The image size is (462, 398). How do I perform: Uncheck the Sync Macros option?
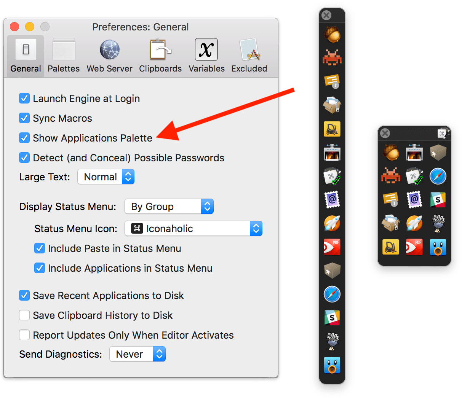pyautogui.click(x=24, y=118)
